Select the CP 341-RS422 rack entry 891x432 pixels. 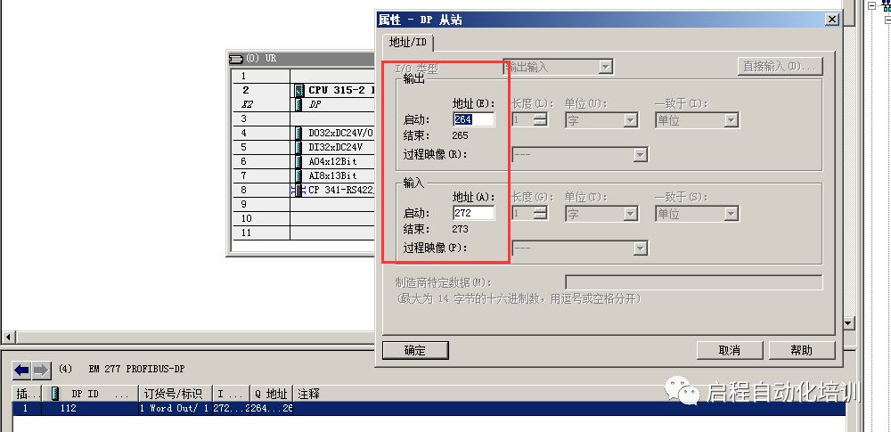tap(340, 190)
